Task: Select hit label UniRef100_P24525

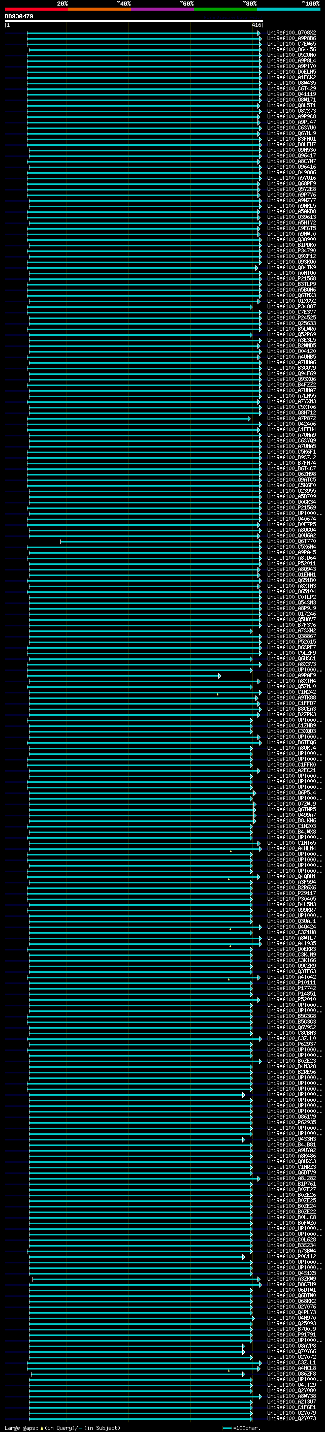Action: coord(291,317)
